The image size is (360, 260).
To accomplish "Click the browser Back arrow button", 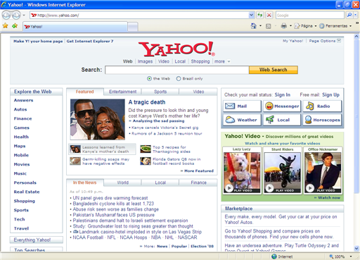I will pyautogui.click(x=6, y=16).
